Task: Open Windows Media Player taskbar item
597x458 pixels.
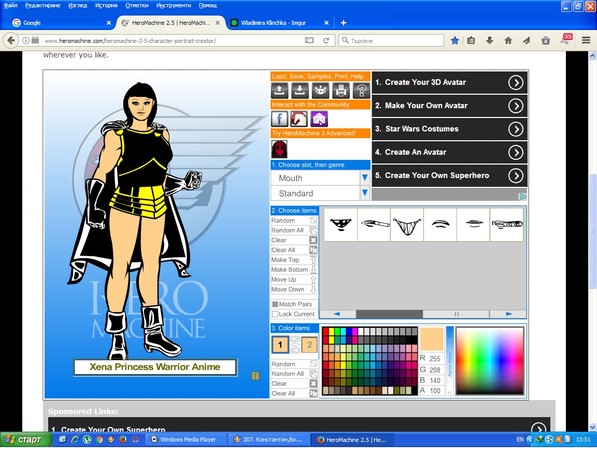Action: [187, 440]
